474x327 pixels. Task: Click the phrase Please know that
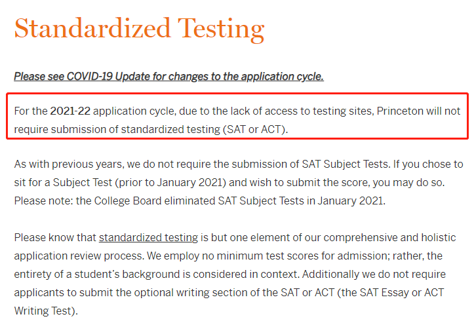pyautogui.click(x=55, y=238)
